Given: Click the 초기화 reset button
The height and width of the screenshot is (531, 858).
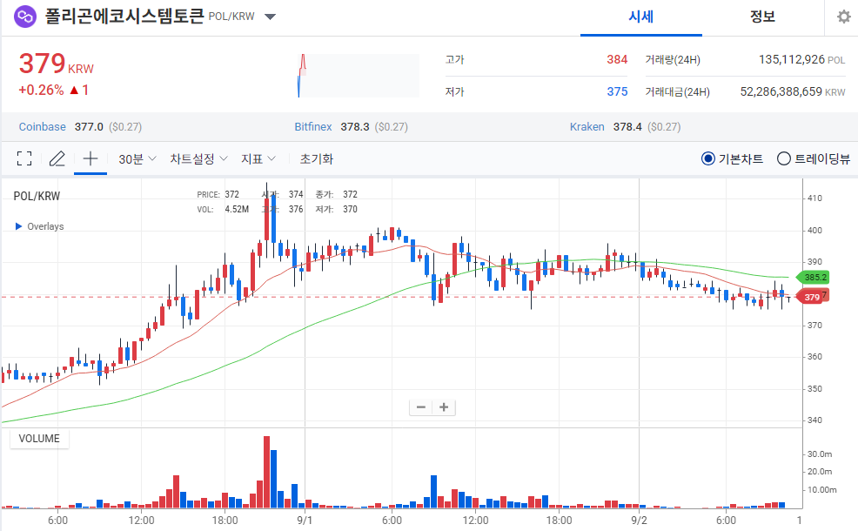Looking at the screenshot, I should pos(316,158).
